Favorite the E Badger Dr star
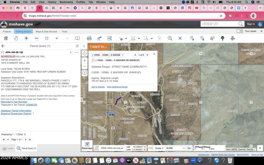264x165 pixels. tap(93, 60)
